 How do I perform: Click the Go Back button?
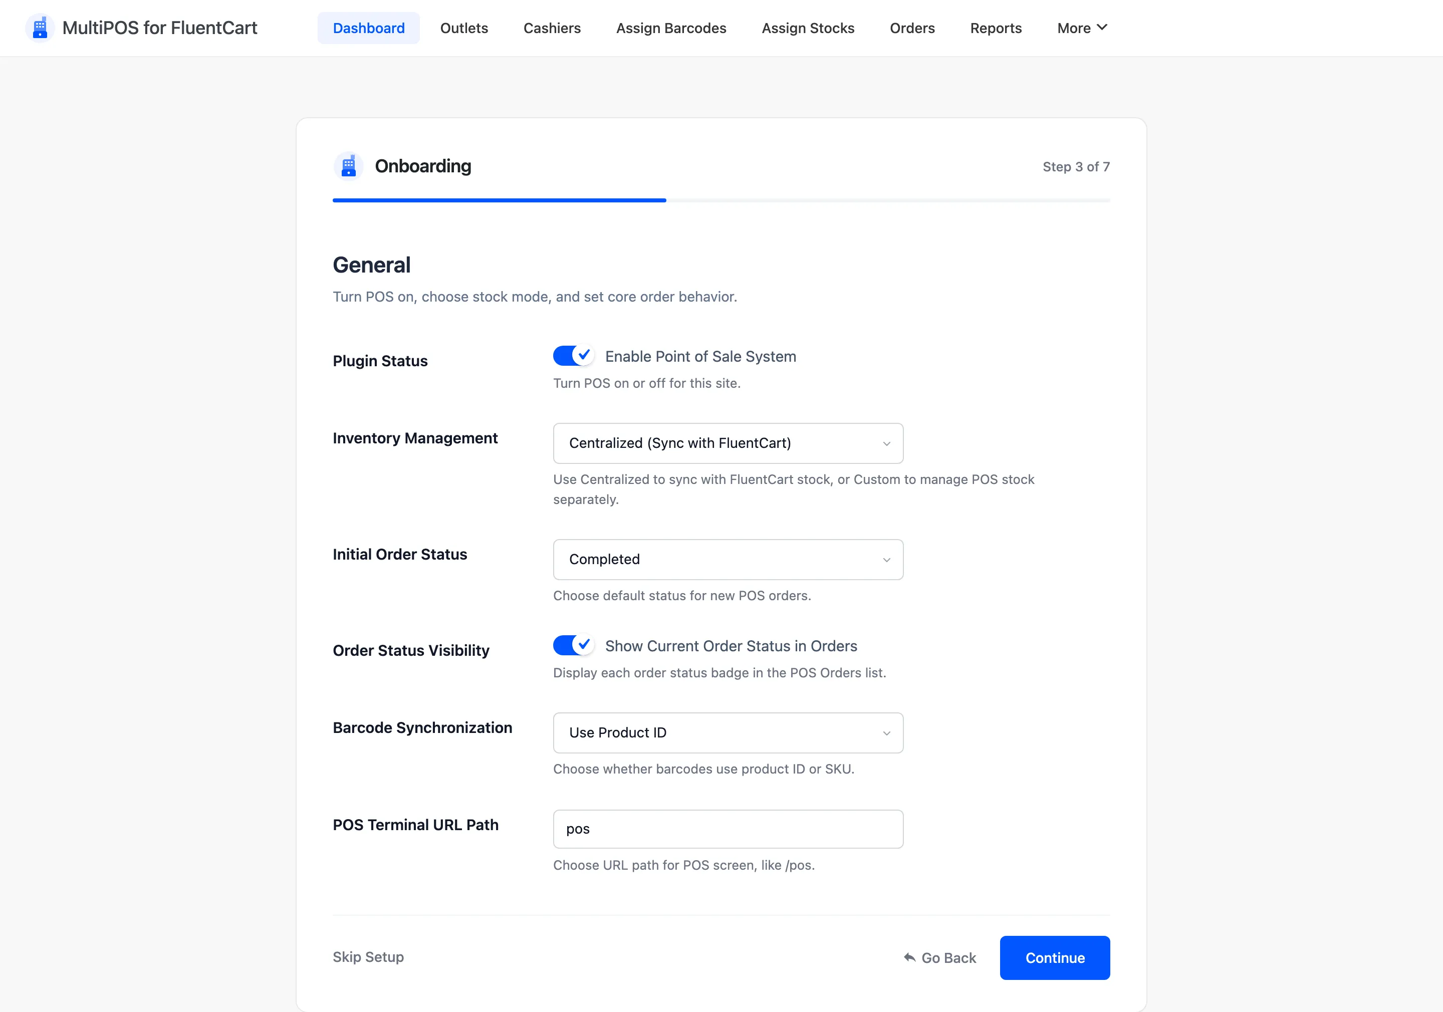tap(939, 958)
